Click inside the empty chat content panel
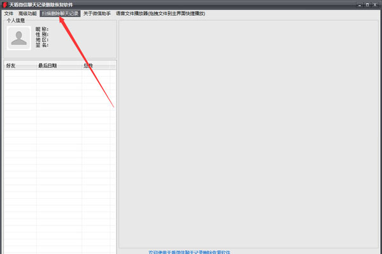 pos(248,133)
